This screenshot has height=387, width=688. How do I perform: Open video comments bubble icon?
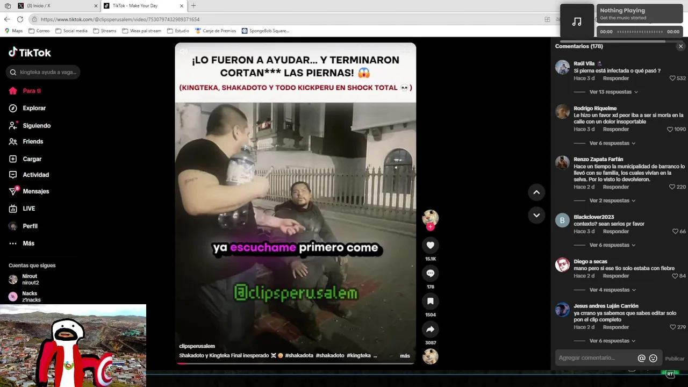(430, 273)
